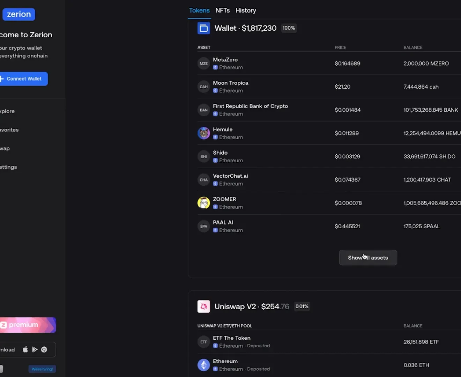
Task: Click balance 1,200,417.903 CHAT
Action: pyautogui.click(x=427, y=180)
